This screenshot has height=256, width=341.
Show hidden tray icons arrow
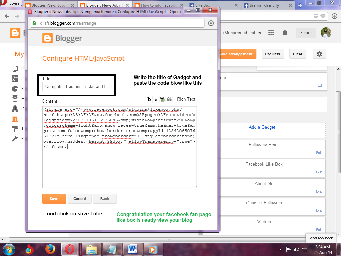coord(280,250)
